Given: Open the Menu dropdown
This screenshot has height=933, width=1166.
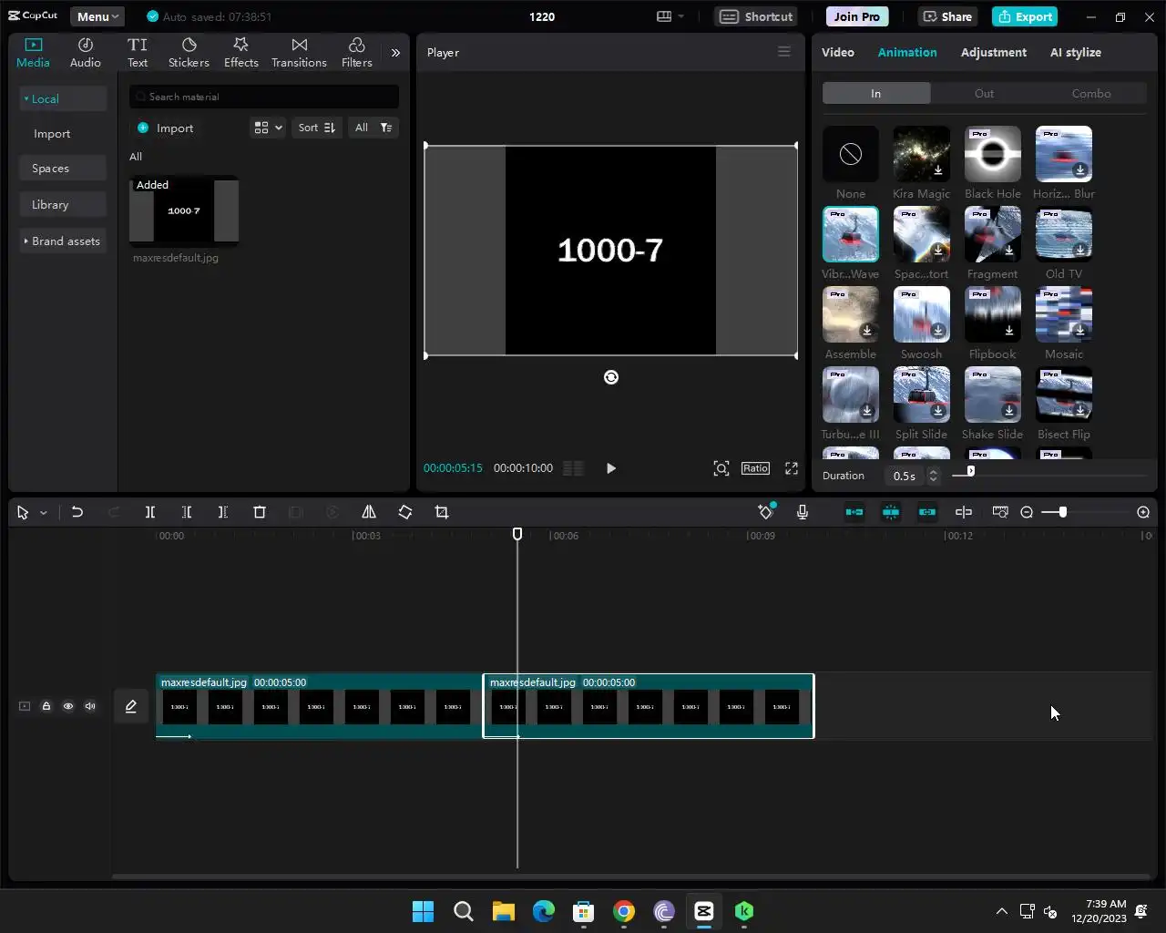Looking at the screenshot, I should 97,16.
